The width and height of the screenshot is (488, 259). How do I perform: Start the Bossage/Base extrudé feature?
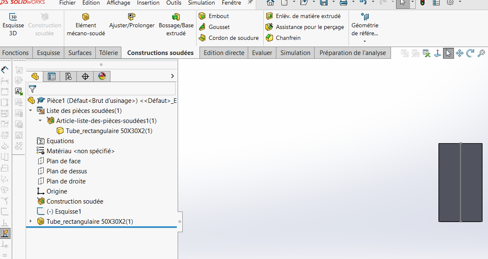tap(176, 25)
